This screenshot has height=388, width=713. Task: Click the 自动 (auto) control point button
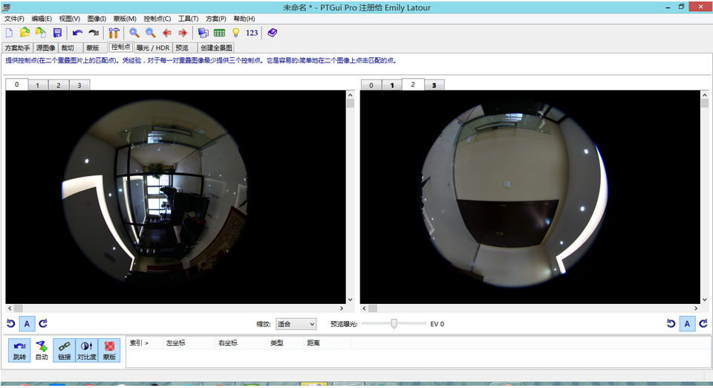[x=42, y=350]
